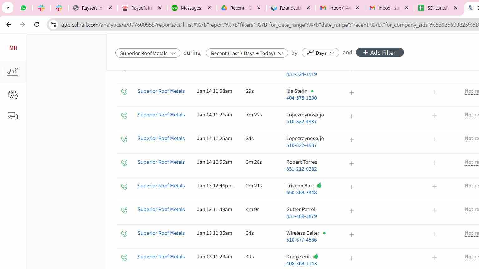Image resolution: width=479 pixels, height=269 pixels.
Task: Click Not reviewed status in Gutter Patrol row
Action: coord(472,210)
